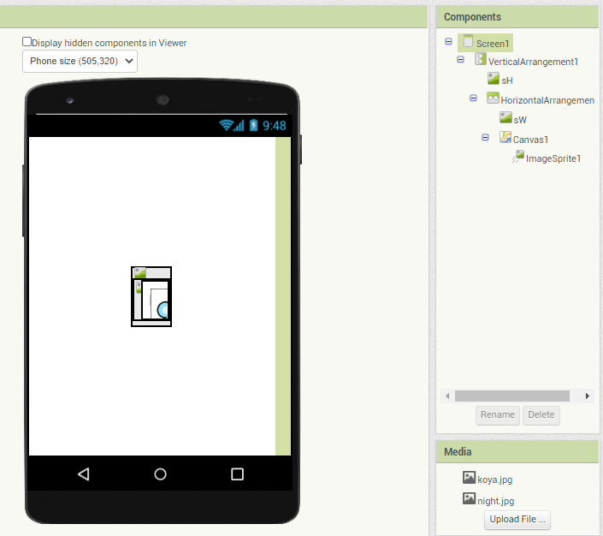Viewport: 603px width, 536px height.
Task: Click the phone's back navigation triangle
Action: [x=84, y=474]
